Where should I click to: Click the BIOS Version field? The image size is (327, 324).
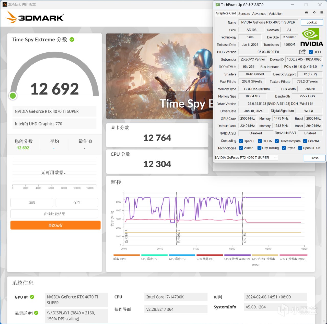268,52
